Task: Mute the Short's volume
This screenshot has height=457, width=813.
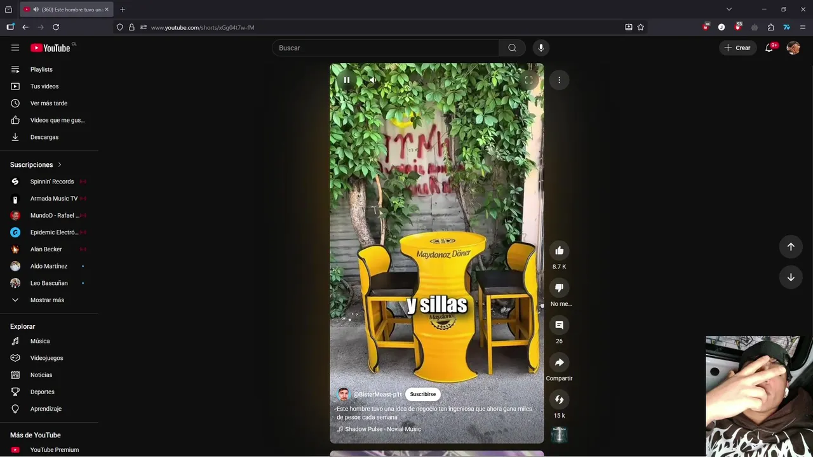Action: [373, 80]
